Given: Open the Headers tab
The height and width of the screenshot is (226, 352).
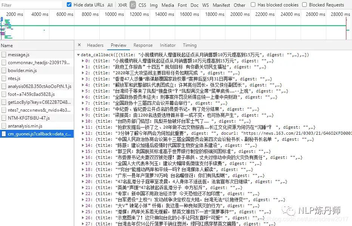Looking at the screenshot, I should click(x=95, y=45).
